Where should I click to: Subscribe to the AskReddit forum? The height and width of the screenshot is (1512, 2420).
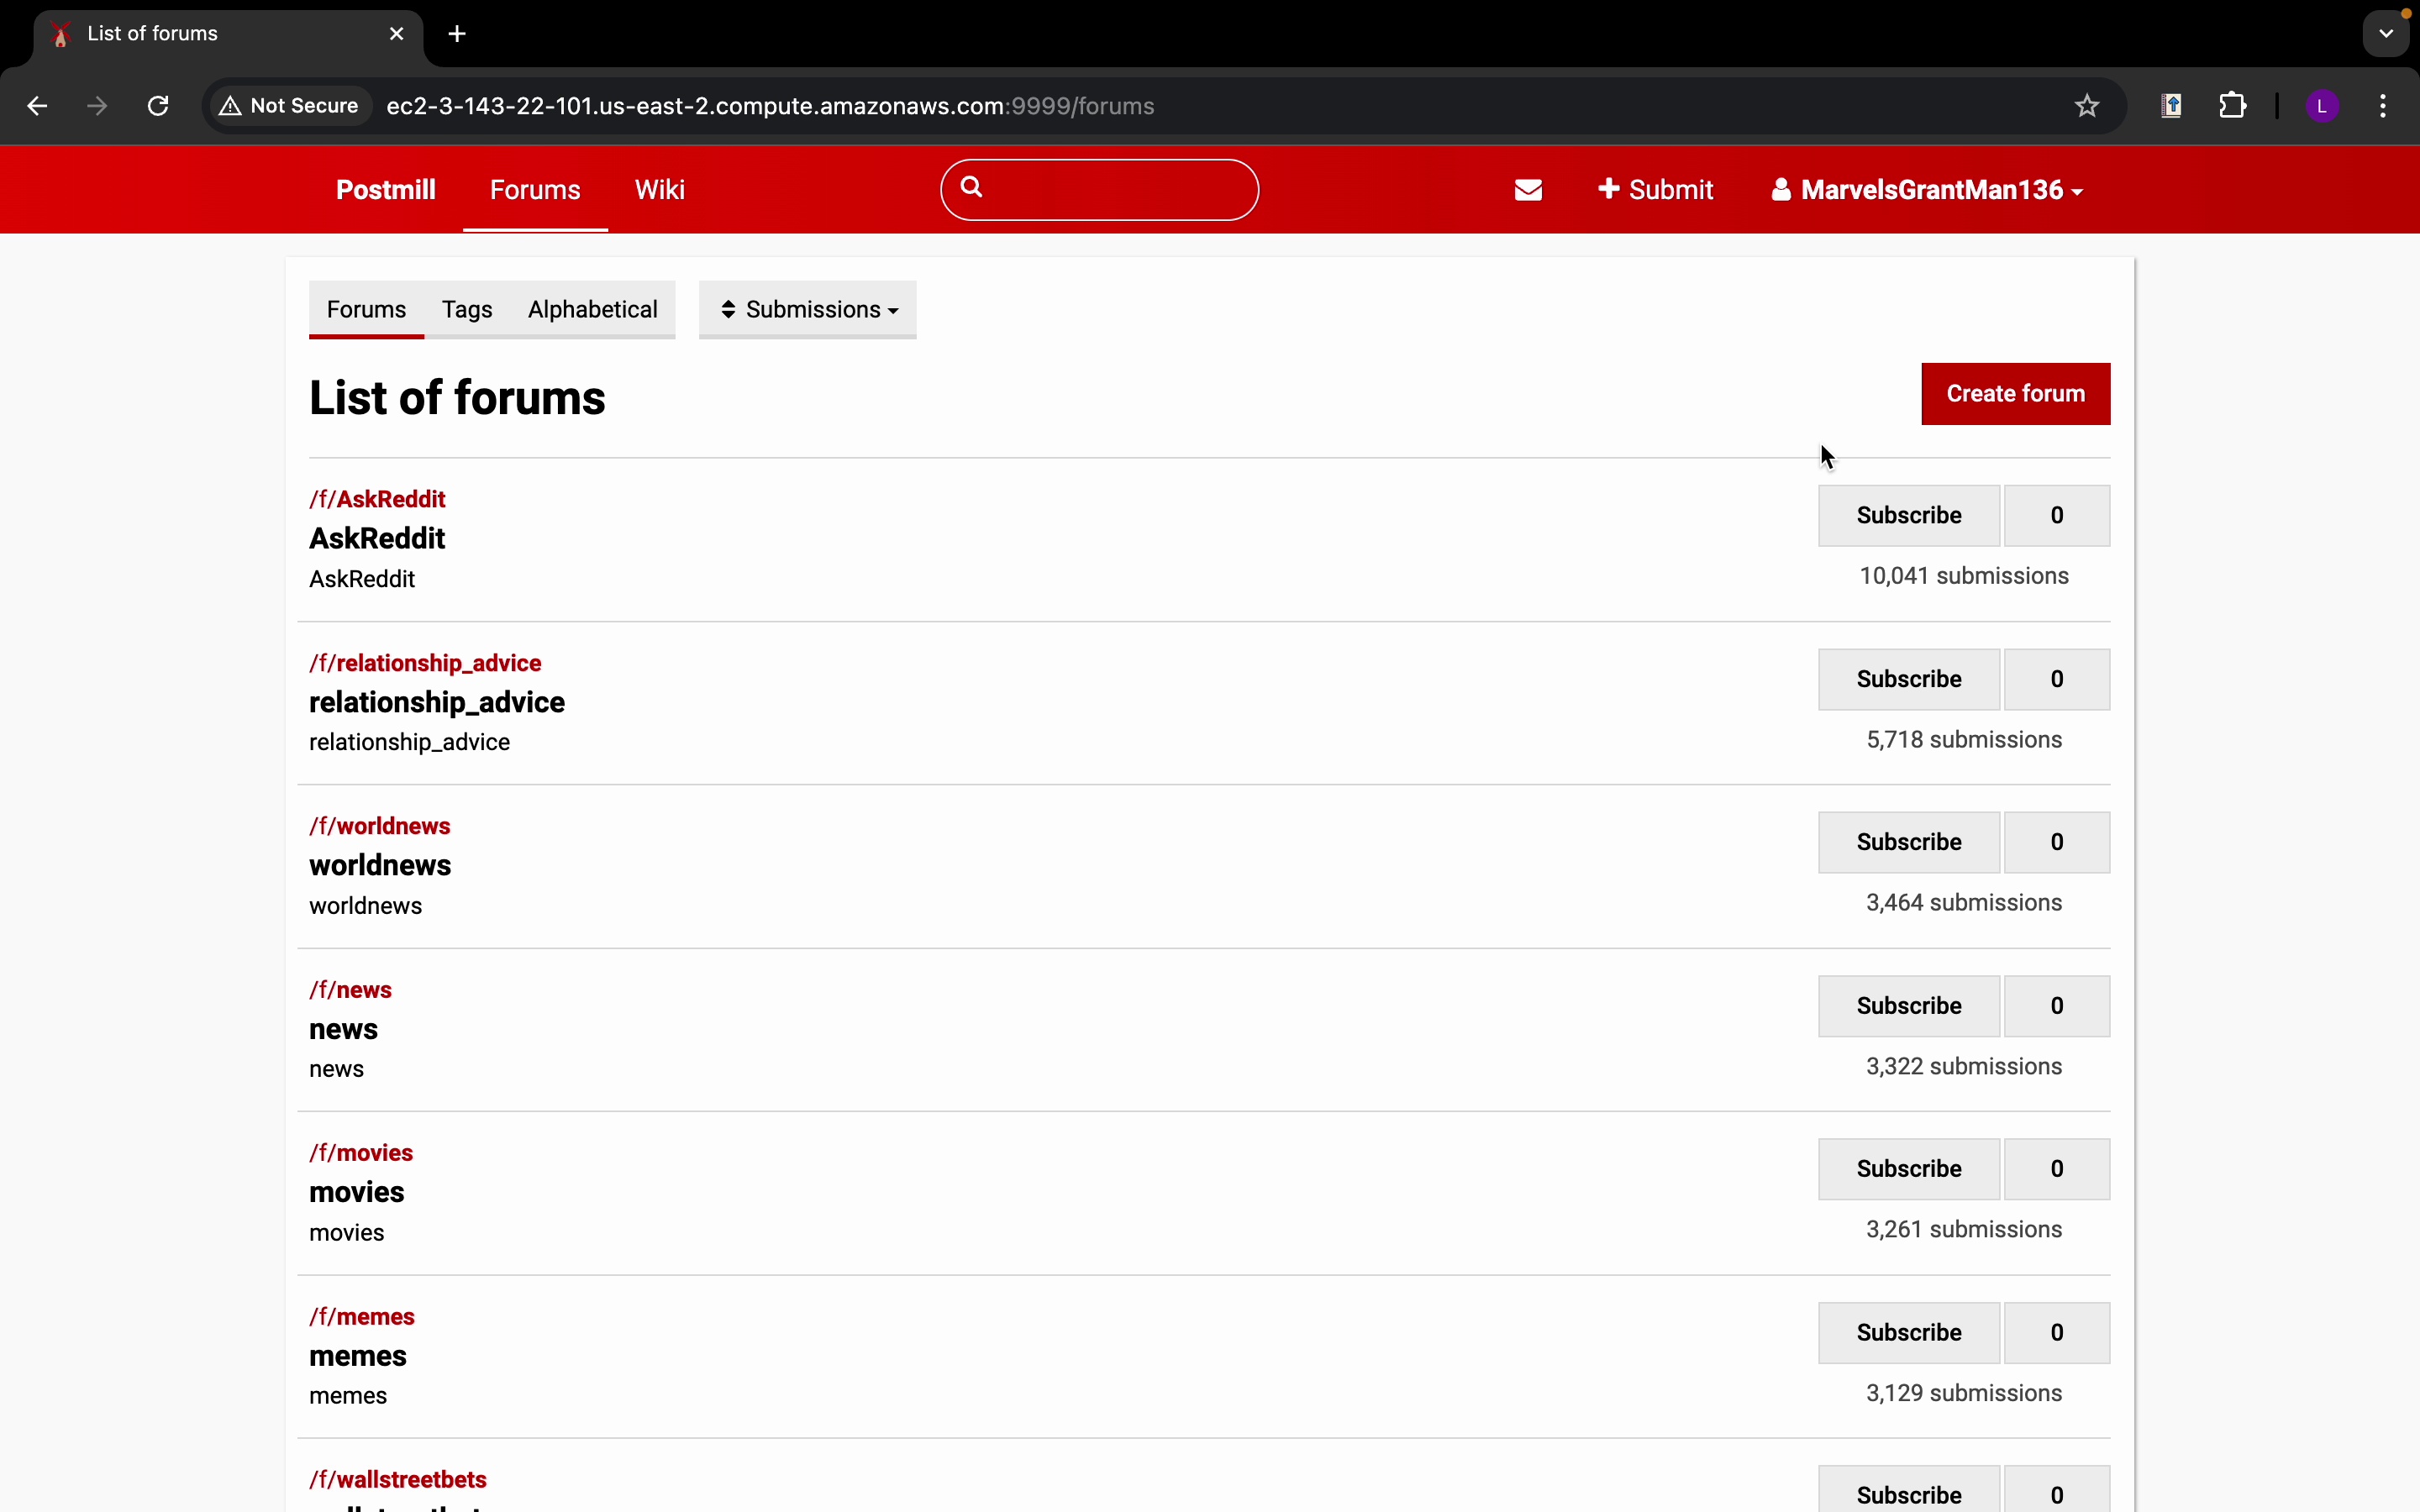1908,516
